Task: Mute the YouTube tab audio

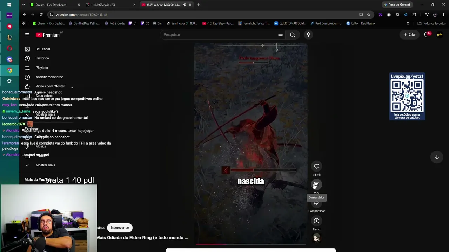Action: 185,5
